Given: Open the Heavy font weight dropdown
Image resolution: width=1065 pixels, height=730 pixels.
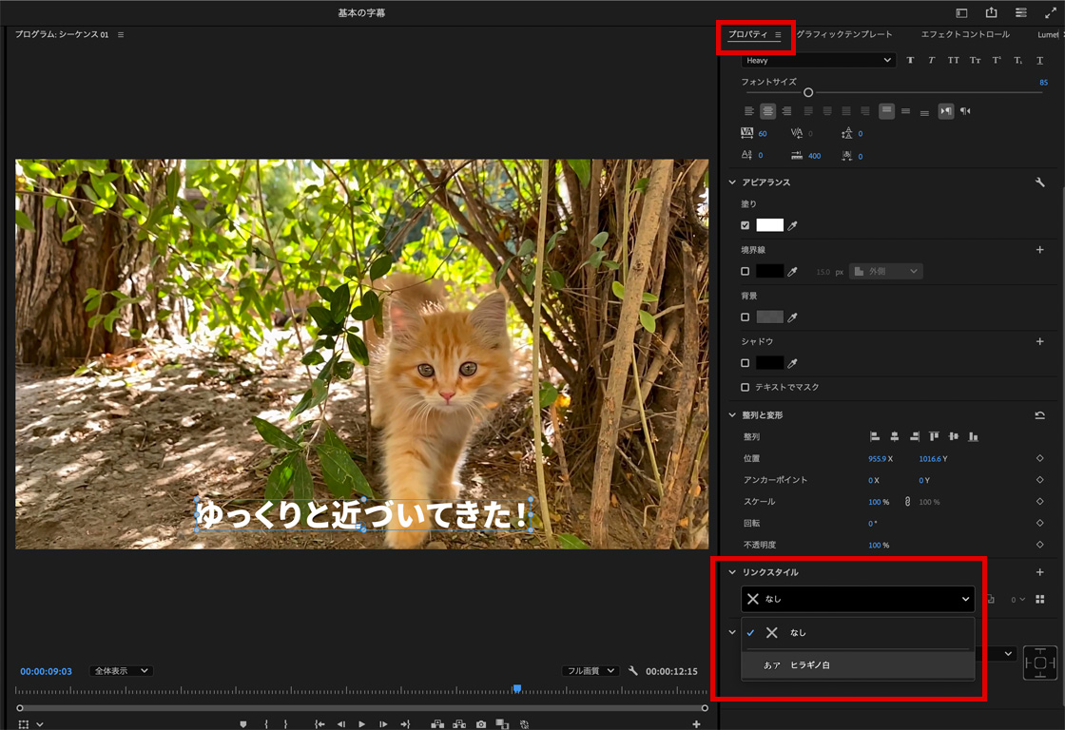Looking at the screenshot, I should tap(818, 61).
